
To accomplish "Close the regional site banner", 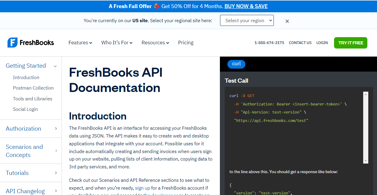I will click(x=287, y=21).
